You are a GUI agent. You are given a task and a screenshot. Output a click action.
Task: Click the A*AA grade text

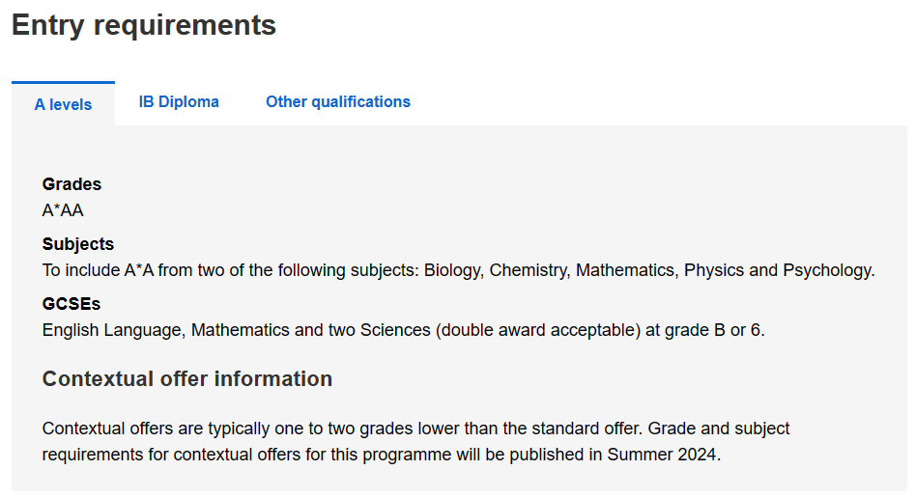(x=63, y=210)
